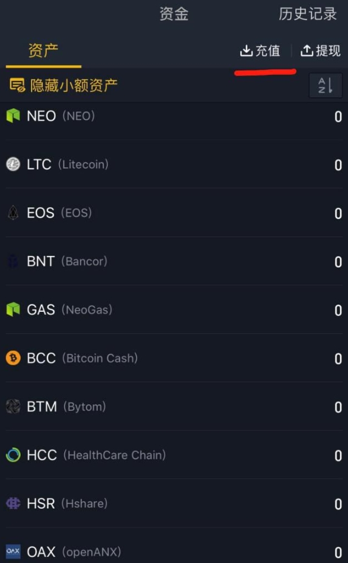Sort assets with the A-Z button
The image size is (348, 563).
click(326, 86)
